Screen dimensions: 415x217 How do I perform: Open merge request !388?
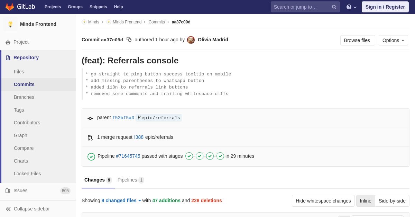[139, 137]
